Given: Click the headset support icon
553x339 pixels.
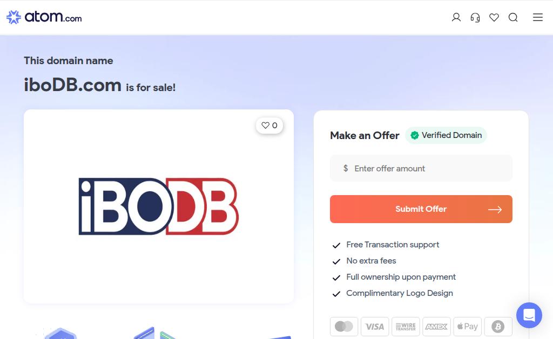Looking at the screenshot, I should click(475, 17).
